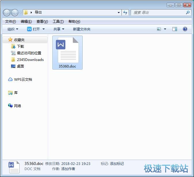Open the 工具(T) menu
194x177 pixels.
coord(58,22)
